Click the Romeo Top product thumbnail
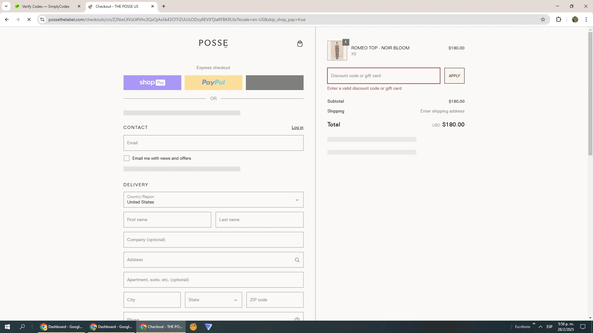The width and height of the screenshot is (593, 333). pyautogui.click(x=337, y=51)
